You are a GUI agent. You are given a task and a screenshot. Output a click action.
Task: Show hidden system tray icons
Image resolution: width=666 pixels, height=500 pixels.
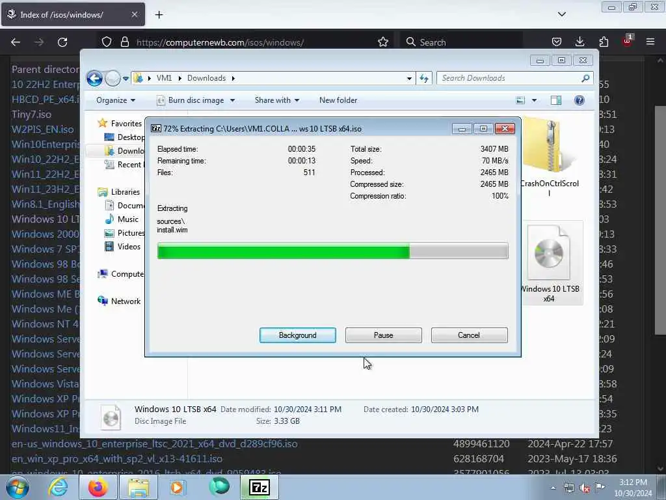tap(553, 488)
